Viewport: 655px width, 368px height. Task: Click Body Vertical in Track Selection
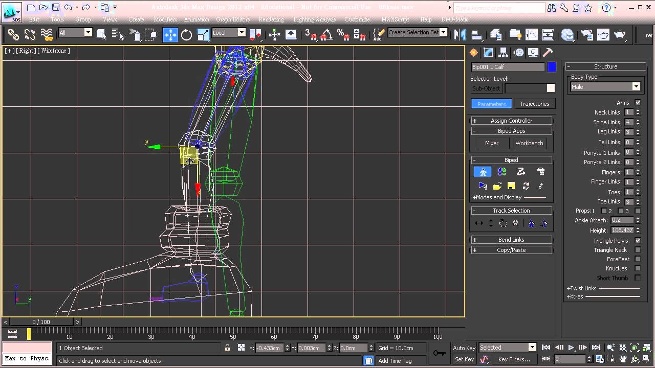pos(491,223)
